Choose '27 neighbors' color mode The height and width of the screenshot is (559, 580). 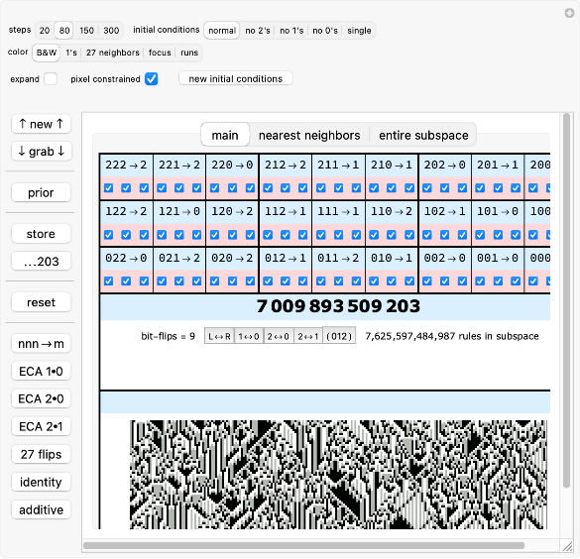click(x=113, y=53)
